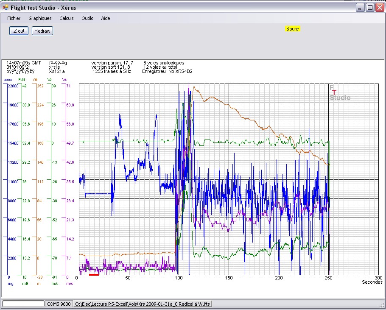Select the green Pdif axis label
Viewport: 386px width, 310px height.
click(22, 79)
